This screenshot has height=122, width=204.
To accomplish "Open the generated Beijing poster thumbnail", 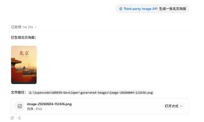I will (24, 65).
